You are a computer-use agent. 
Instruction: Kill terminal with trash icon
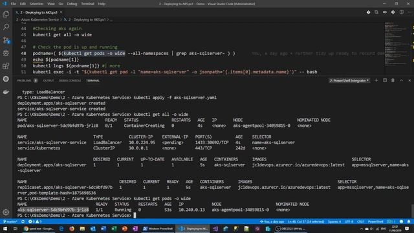pyautogui.click(x=393, y=80)
